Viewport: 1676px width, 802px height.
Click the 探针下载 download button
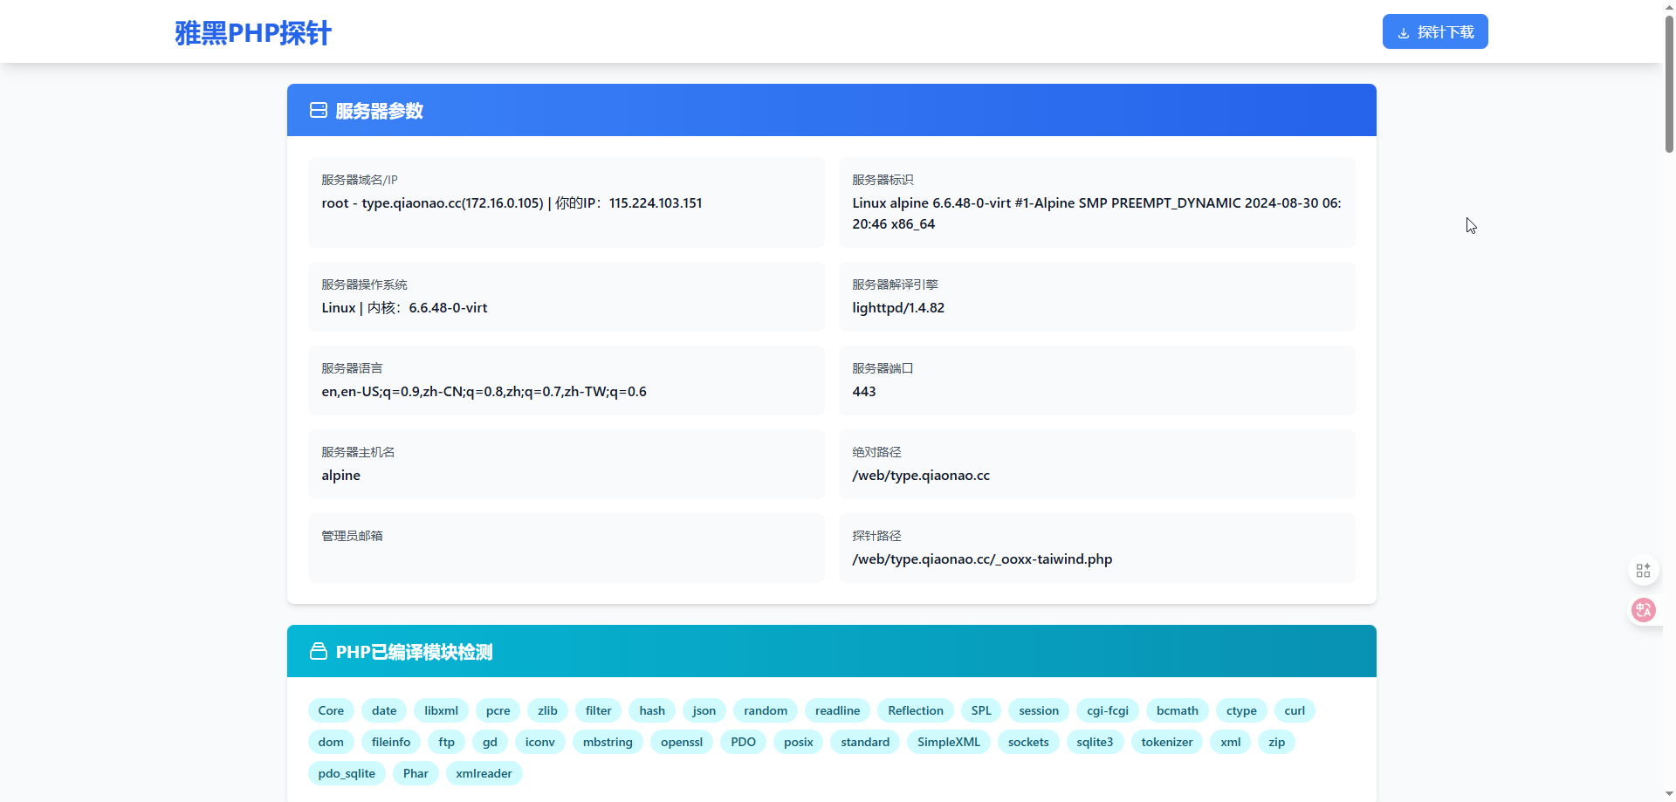(1434, 31)
